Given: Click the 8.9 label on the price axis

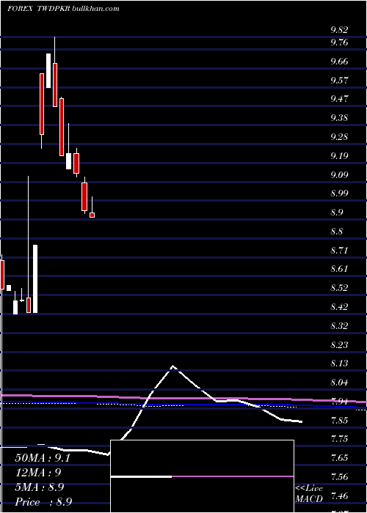Looking at the screenshot, I should (x=337, y=213).
